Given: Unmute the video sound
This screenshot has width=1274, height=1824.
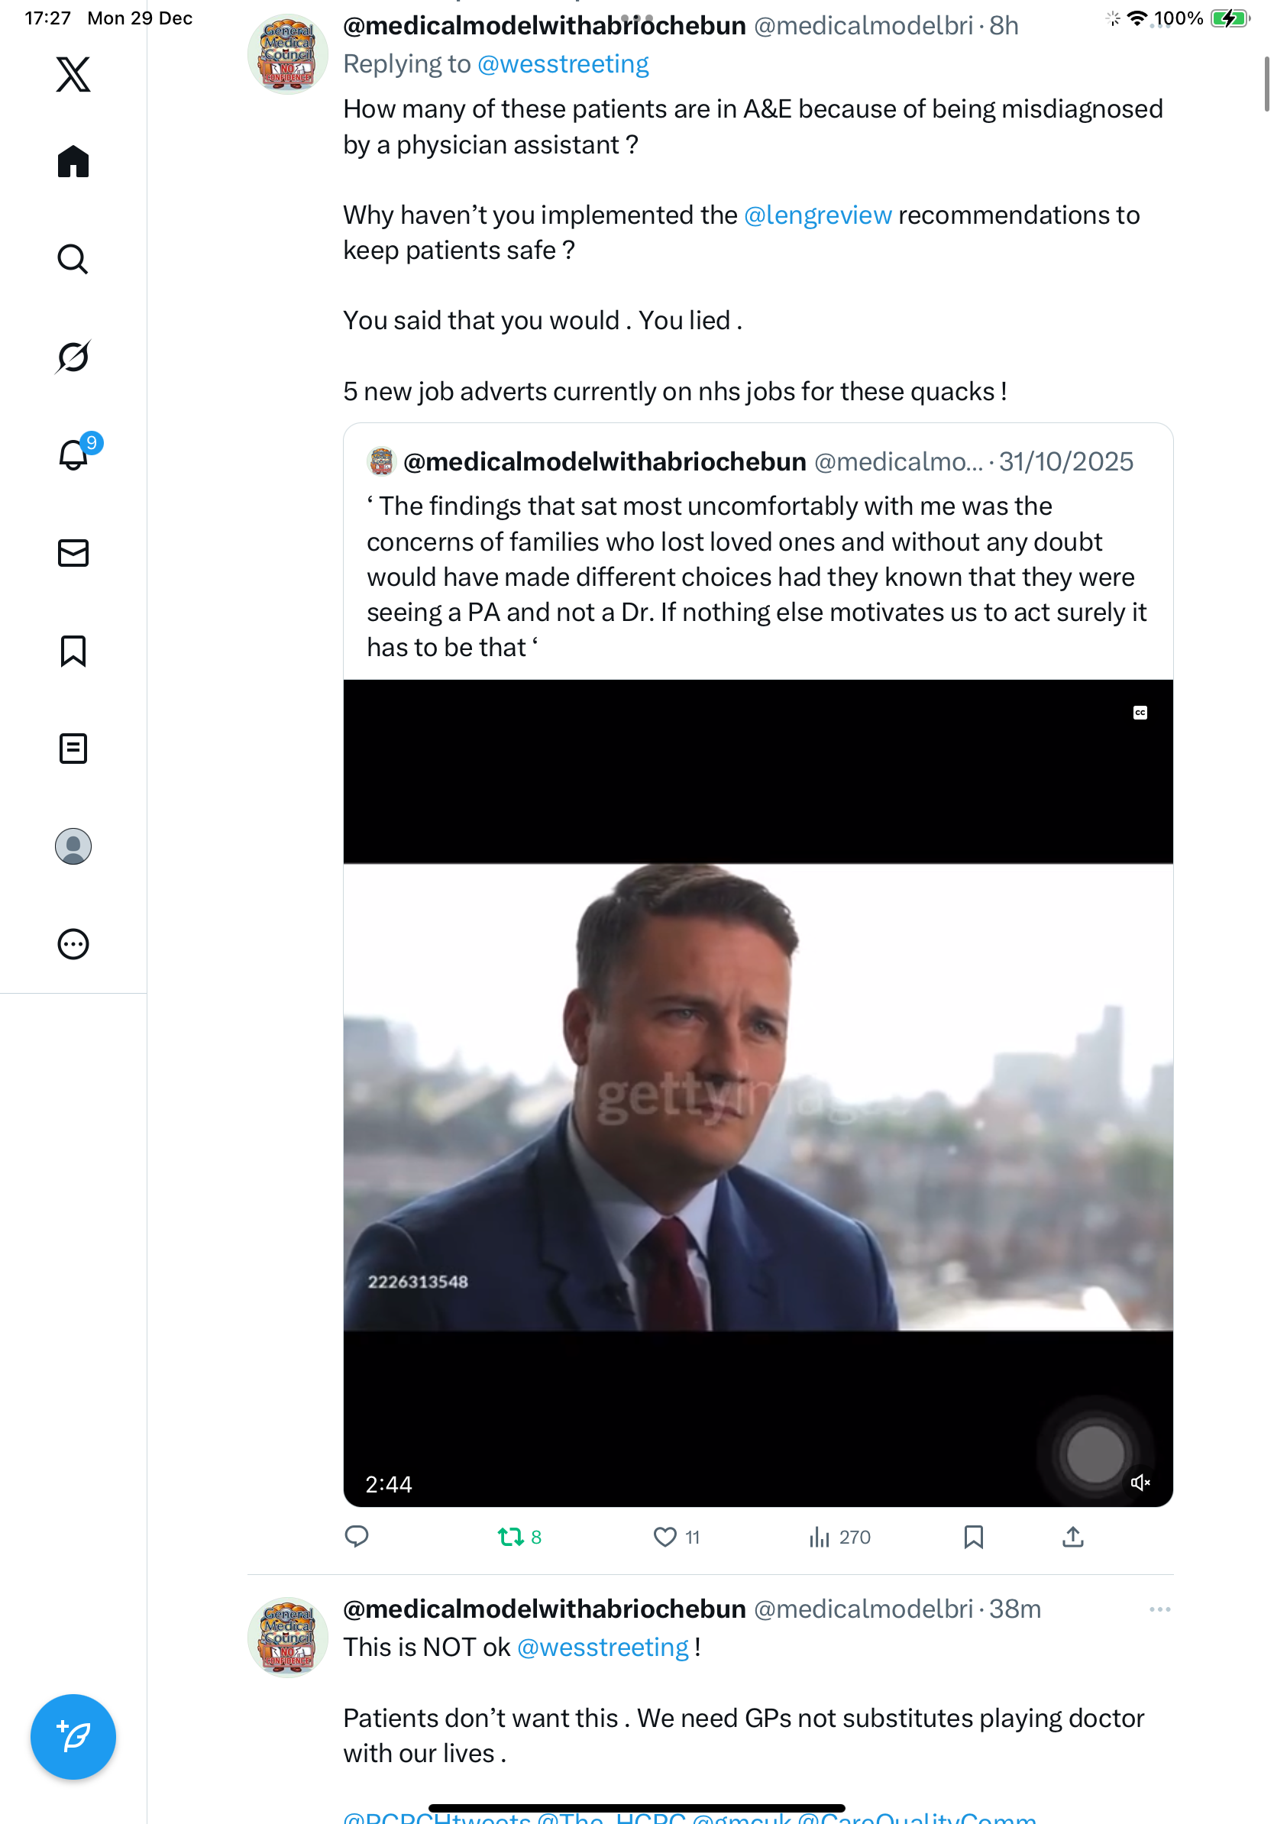Looking at the screenshot, I should point(1140,1483).
